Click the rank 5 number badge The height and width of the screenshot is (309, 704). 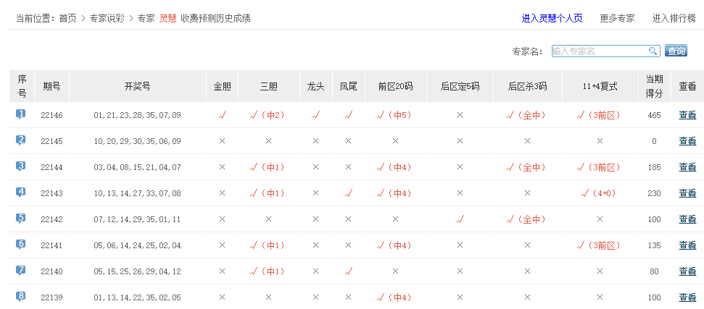(x=21, y=219)
